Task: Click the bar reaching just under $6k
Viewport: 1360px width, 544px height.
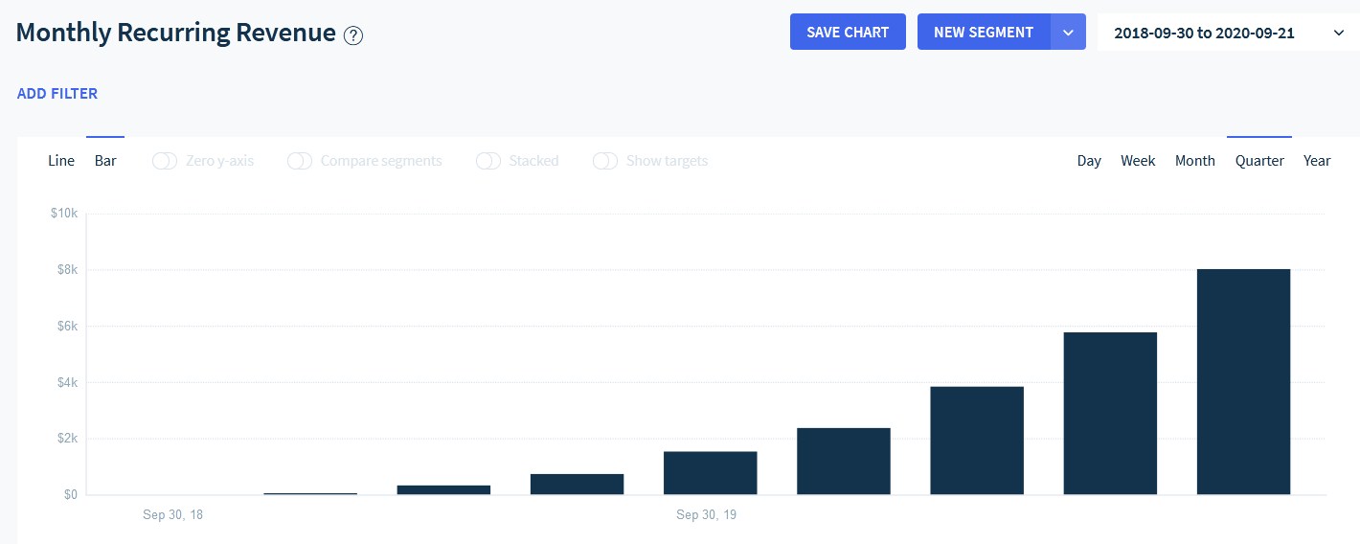Action: 1110,414
